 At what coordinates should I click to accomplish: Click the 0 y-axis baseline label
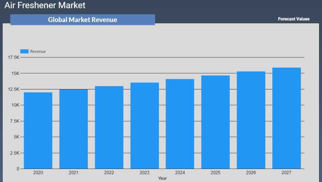coord(18,169)
